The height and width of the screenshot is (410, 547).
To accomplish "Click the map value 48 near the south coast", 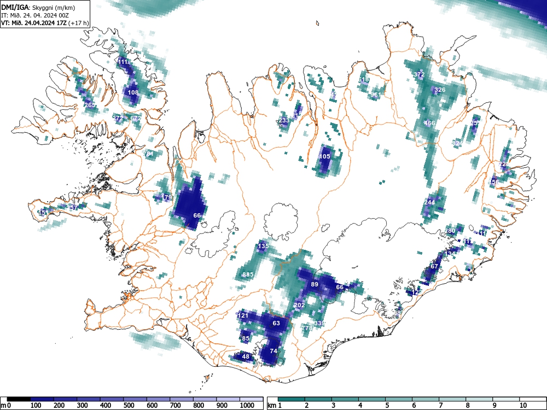I will click(x=246, y=356).
